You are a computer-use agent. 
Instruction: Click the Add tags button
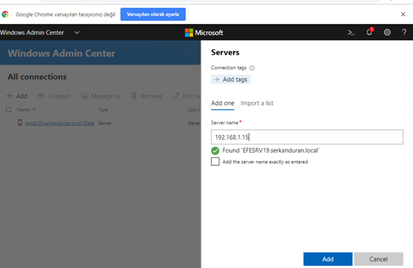coord(231,79)
